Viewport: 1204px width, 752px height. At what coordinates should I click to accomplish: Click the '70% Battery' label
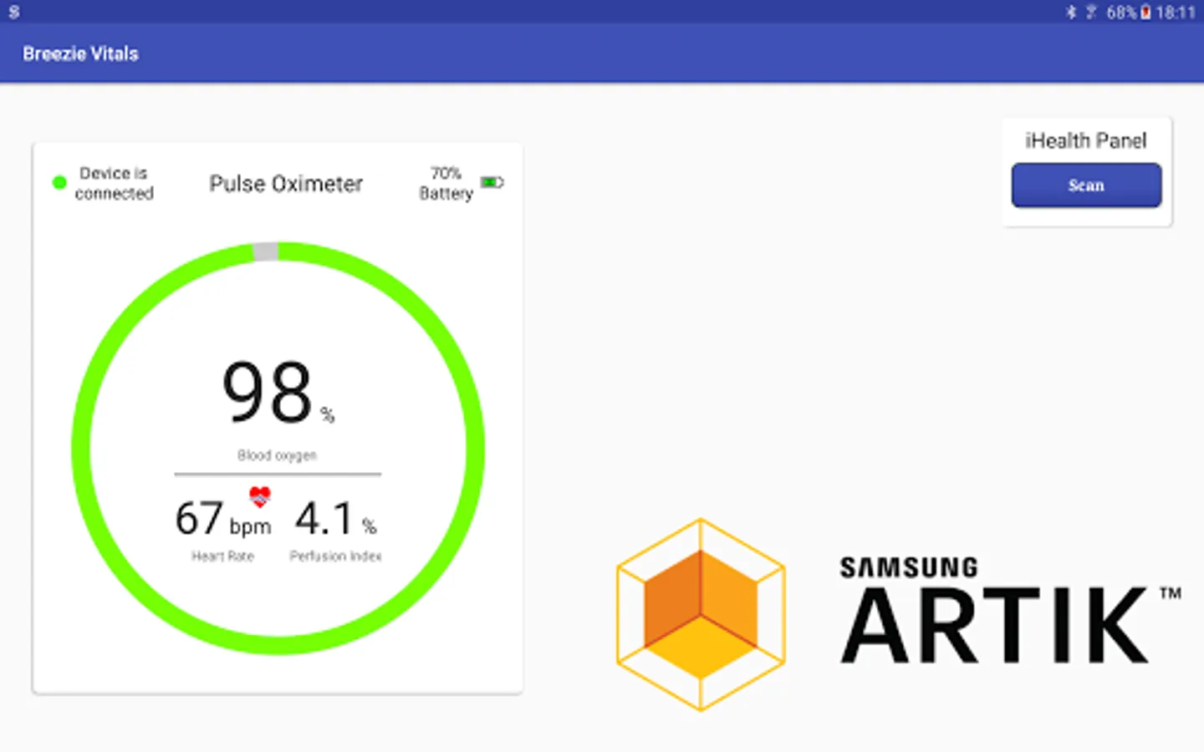tap(446, 183)
